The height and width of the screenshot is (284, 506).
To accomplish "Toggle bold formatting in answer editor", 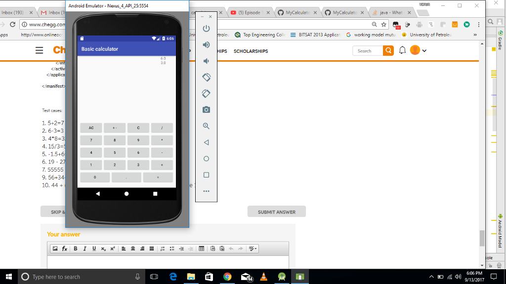I will point(76,248).
